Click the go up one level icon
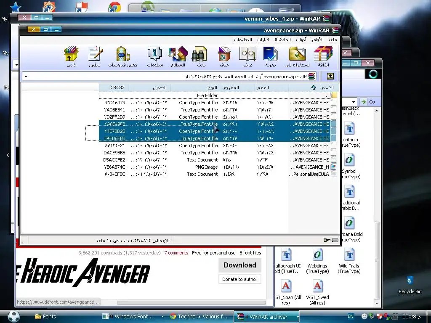Image resolution: width=431 pixels, height=323 pixels. [x=330, y=76]
